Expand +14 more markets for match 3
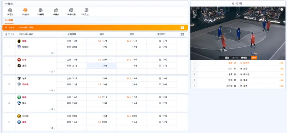This screenshot has width=287, height=133. click(x=52, y=91)
